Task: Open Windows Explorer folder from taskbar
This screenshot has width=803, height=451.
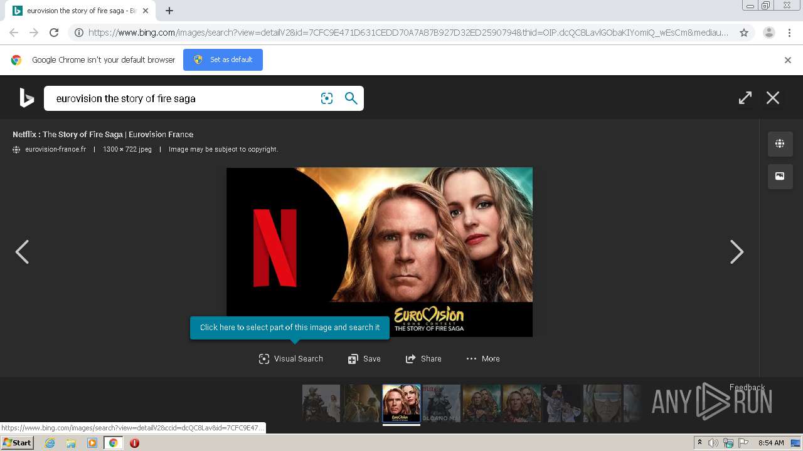Action: tap(71, 443)
